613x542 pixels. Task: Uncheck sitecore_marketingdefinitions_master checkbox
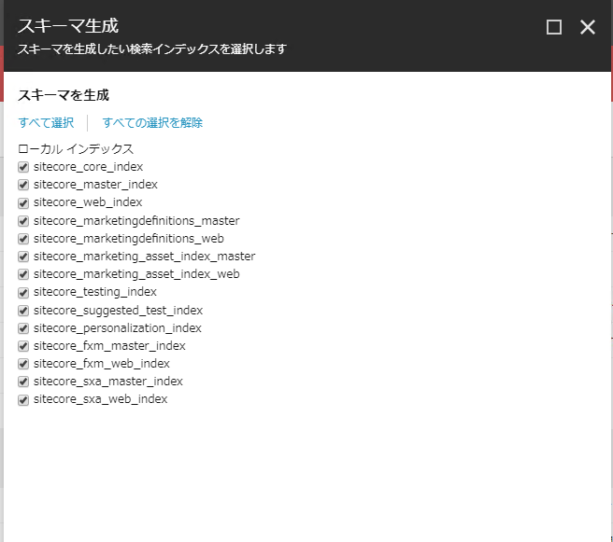point(24,221)
